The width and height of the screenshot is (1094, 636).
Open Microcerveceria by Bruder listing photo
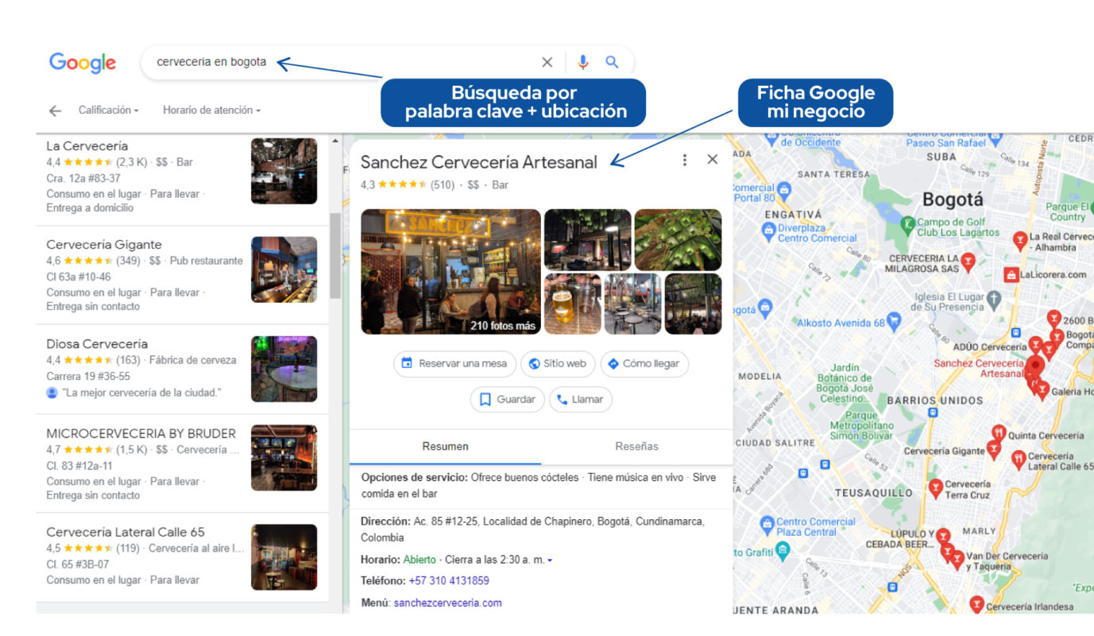coord(284,458)
